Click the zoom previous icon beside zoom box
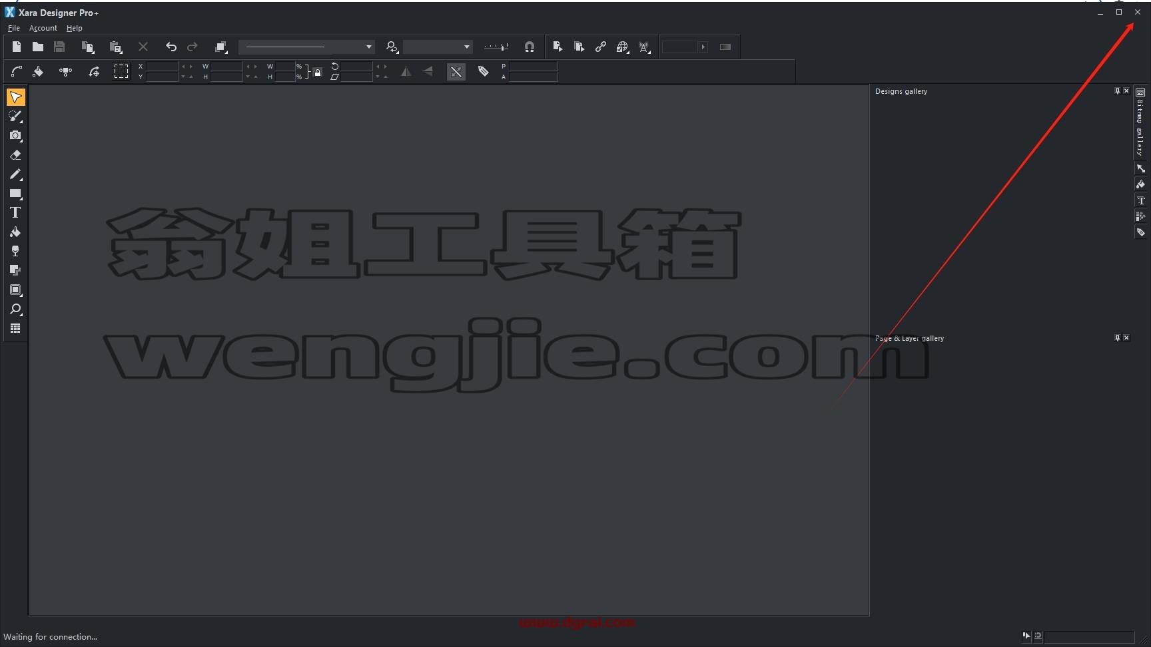The height and width of the screenshot is (647, 1151). tap(392, 47)
